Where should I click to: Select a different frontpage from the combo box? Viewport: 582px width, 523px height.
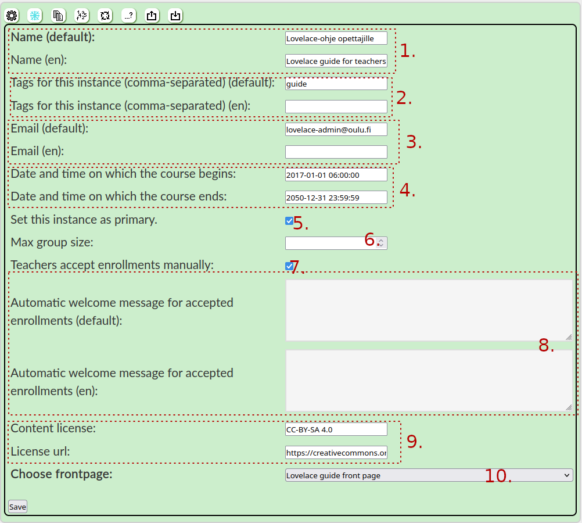point(430,475)
